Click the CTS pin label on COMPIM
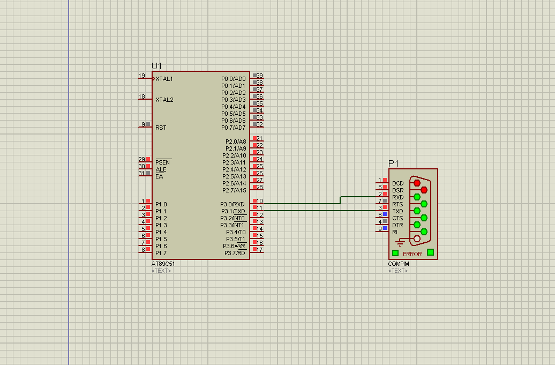Image resolution: width=555 pixels, height=365 pixels. 397,219
